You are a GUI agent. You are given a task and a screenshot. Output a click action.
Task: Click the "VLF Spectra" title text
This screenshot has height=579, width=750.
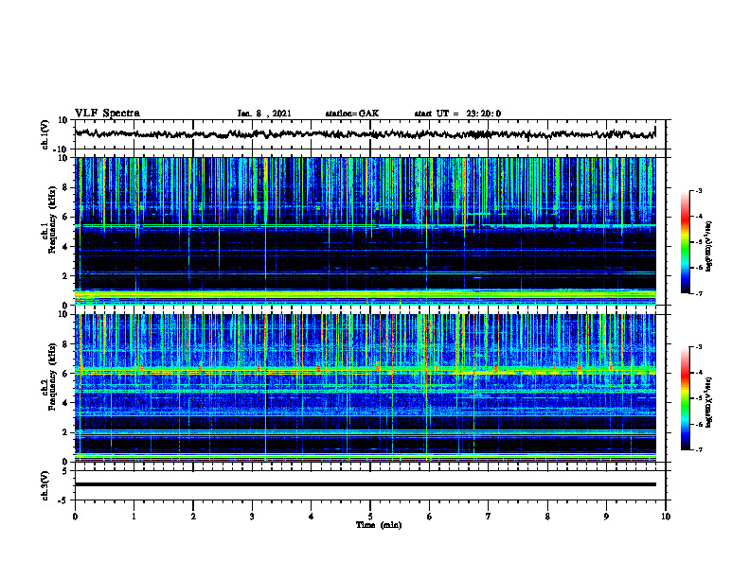coord(107,114)
